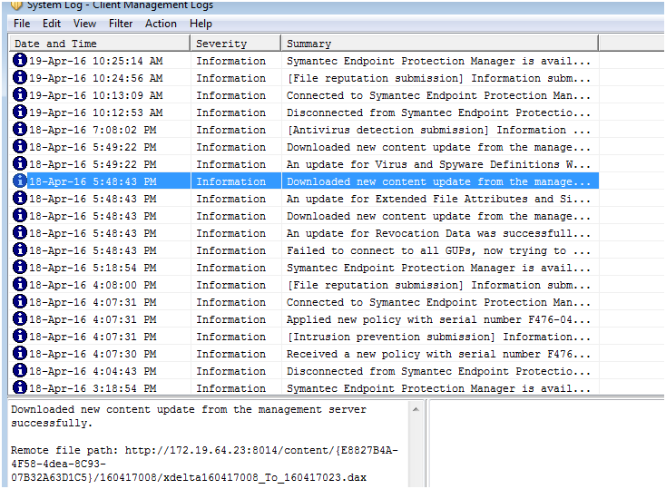666x489 pixels.
Task: Click info icon of Revocation Data update row
Action: (x=20, y=233)
